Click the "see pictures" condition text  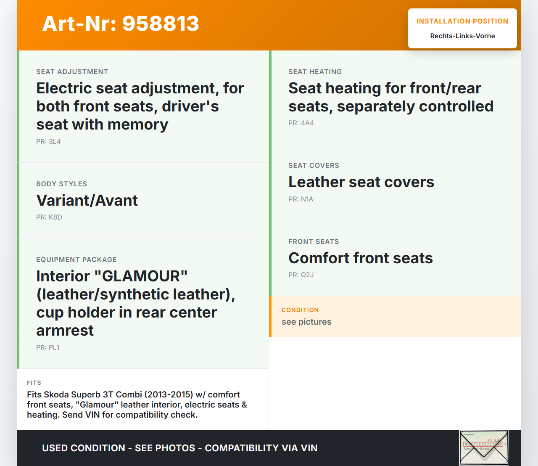[306, 322]
